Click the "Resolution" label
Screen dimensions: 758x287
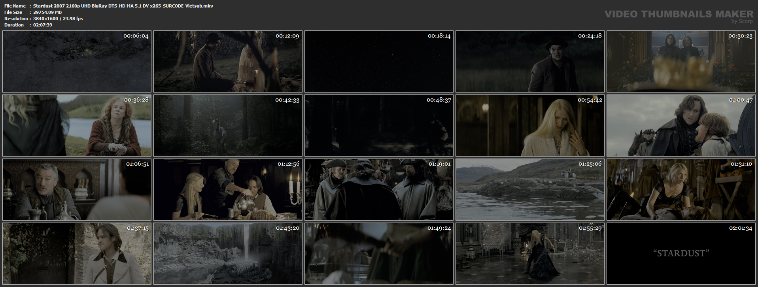(x=16, y=19)
